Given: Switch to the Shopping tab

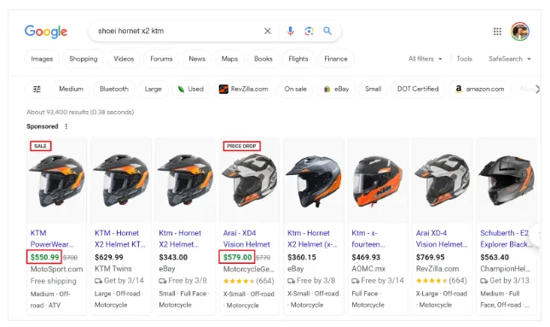Looking at the screenshot, I should pyautogui.click(x=83, y=59).
